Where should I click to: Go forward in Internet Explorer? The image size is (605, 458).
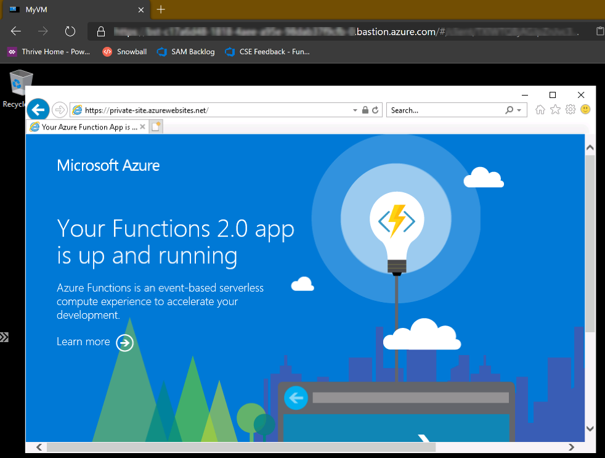pos(60,110)
